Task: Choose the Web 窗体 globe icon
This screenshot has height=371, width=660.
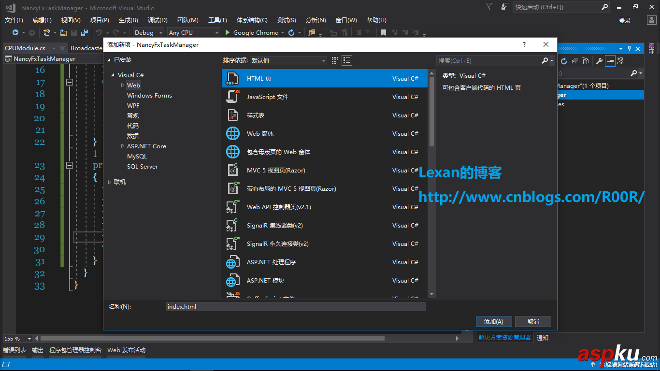Action: pos(233,133)
